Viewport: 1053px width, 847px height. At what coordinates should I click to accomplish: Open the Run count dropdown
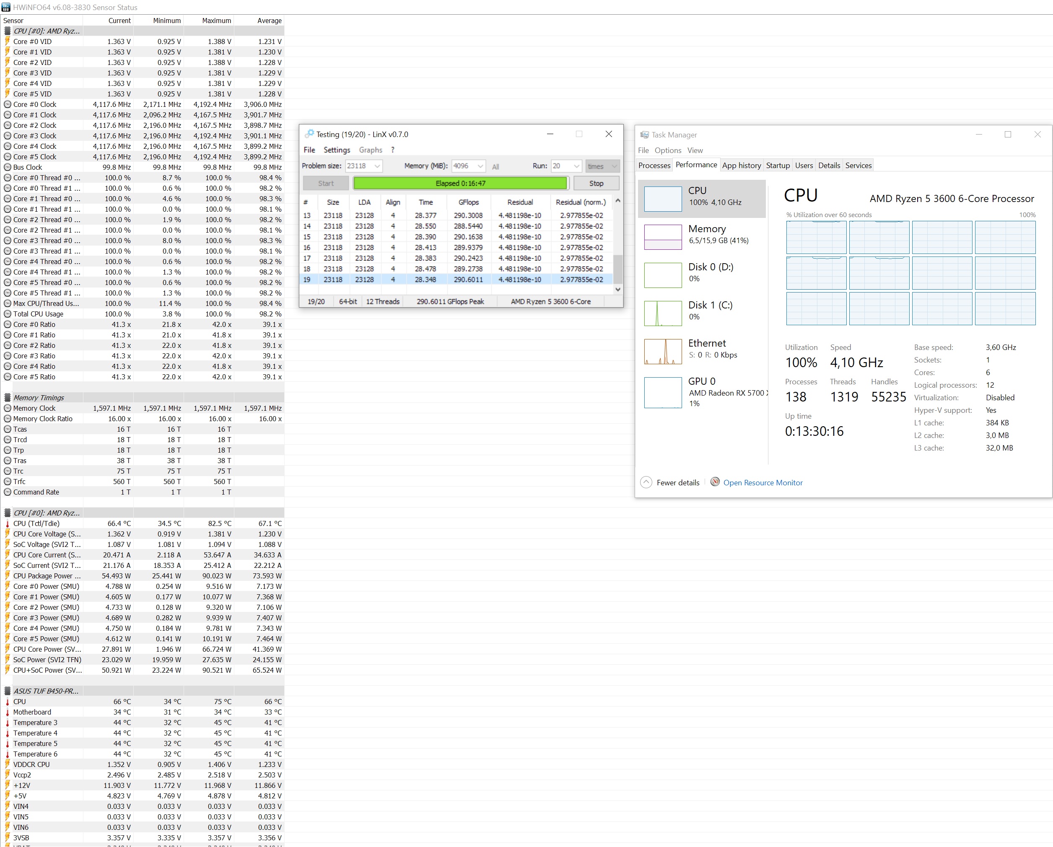[576, 166]
